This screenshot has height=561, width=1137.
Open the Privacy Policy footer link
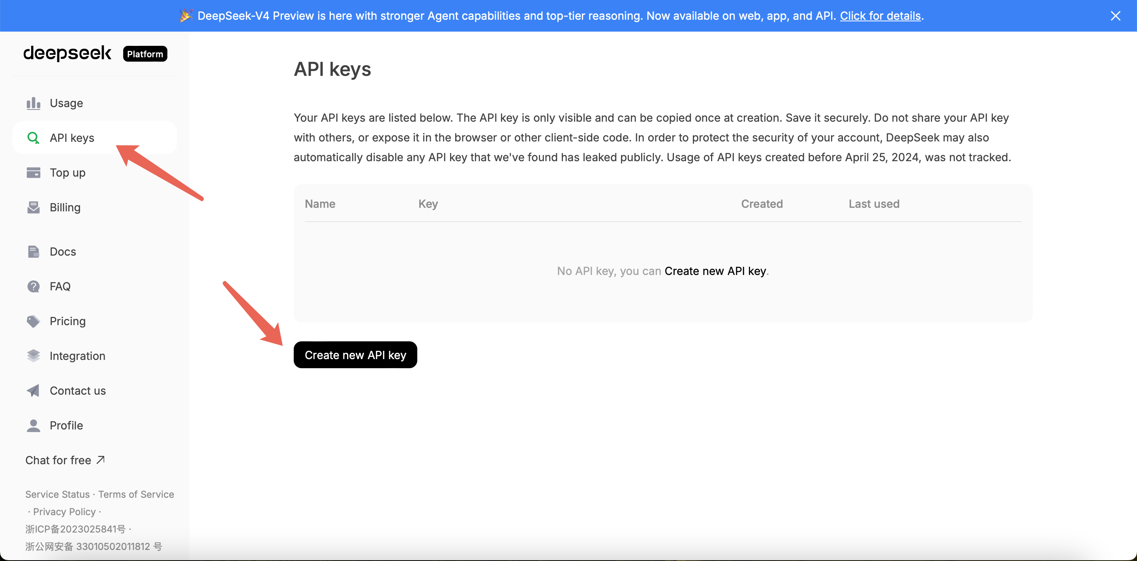coord(64,512)
